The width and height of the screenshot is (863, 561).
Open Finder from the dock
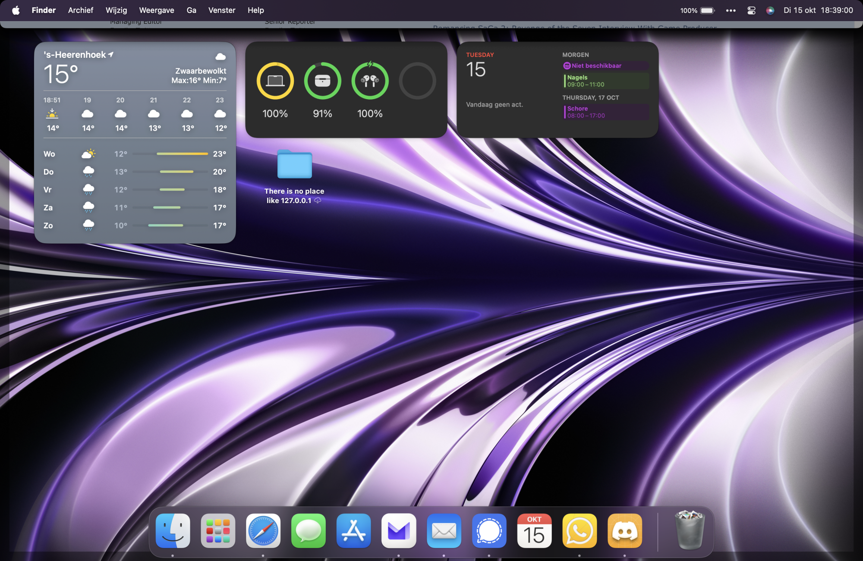pyautogui.click(x=173, y=531)
